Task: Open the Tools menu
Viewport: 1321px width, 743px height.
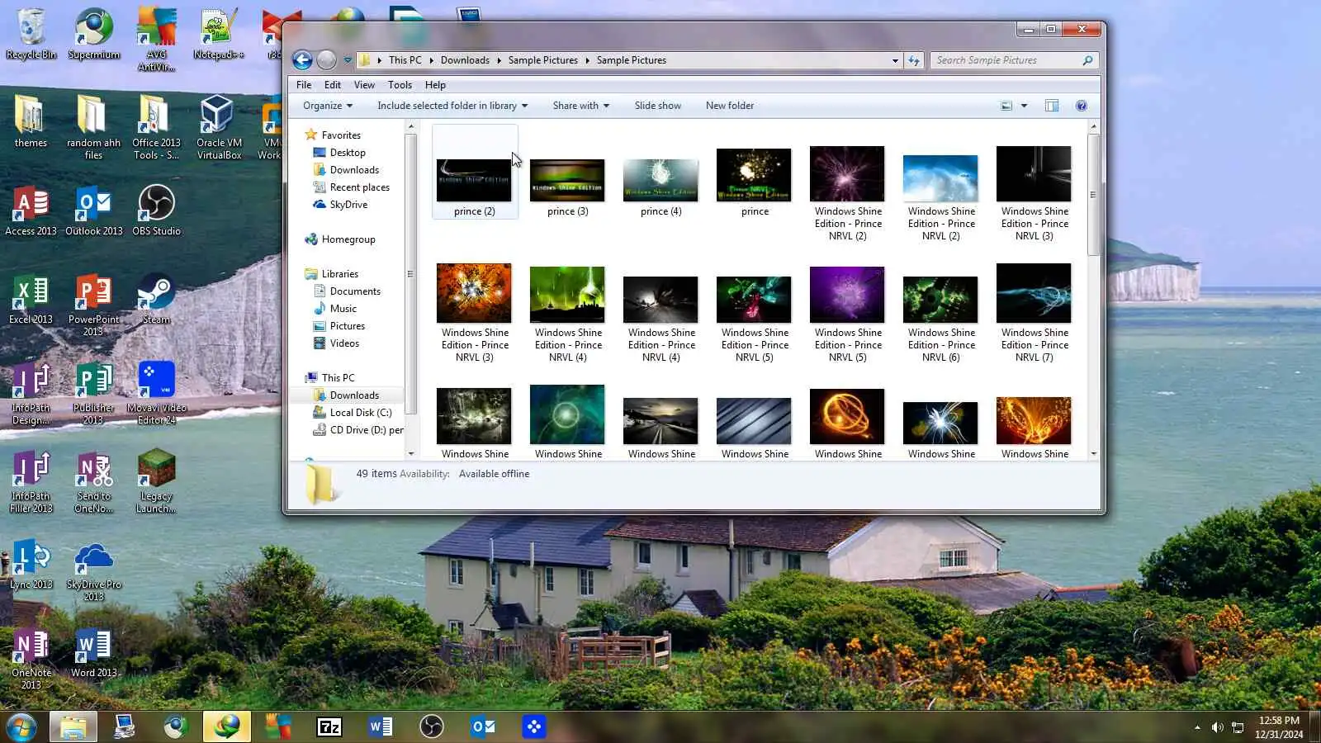Action: coord(400,85)
